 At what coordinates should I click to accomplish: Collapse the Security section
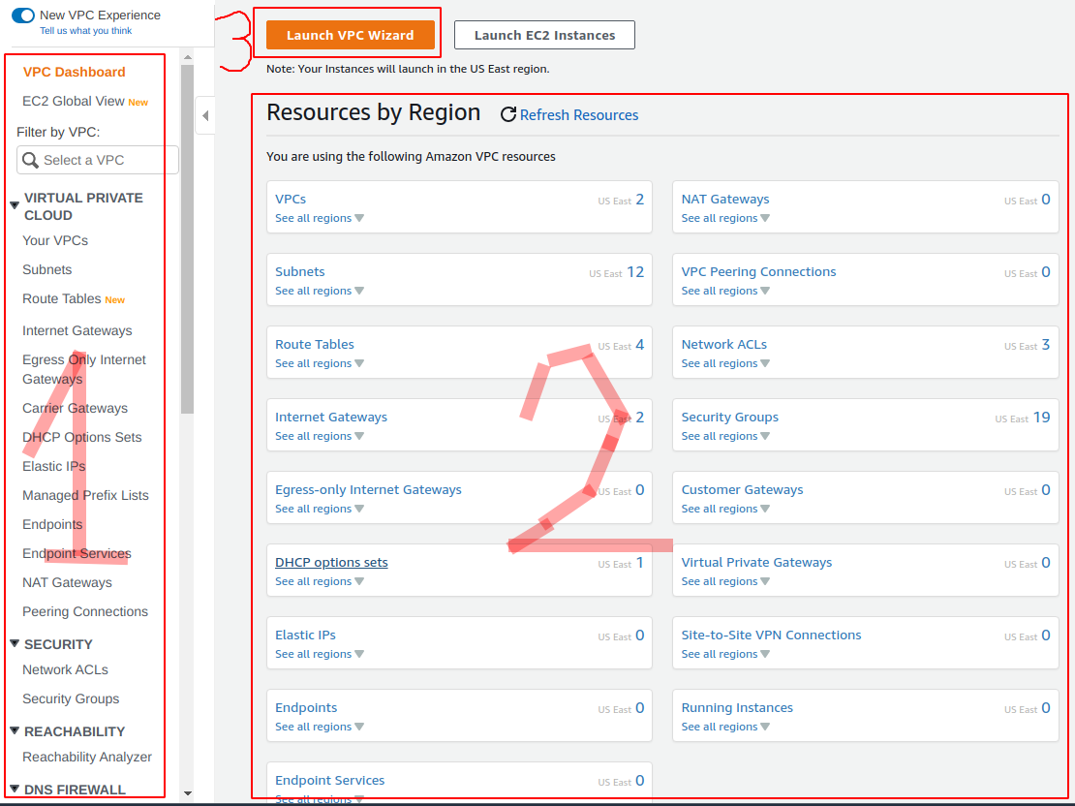coord(15,643)
